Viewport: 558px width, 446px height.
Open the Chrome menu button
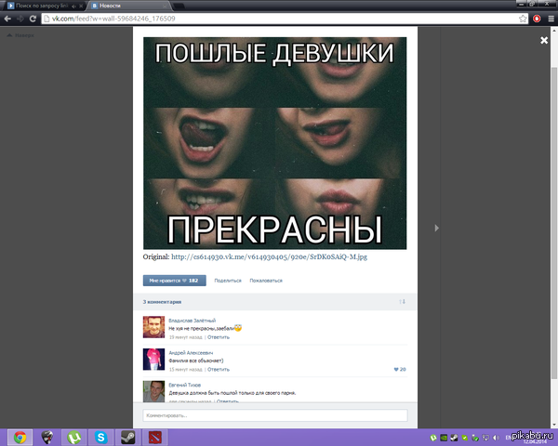coord(550,18)
